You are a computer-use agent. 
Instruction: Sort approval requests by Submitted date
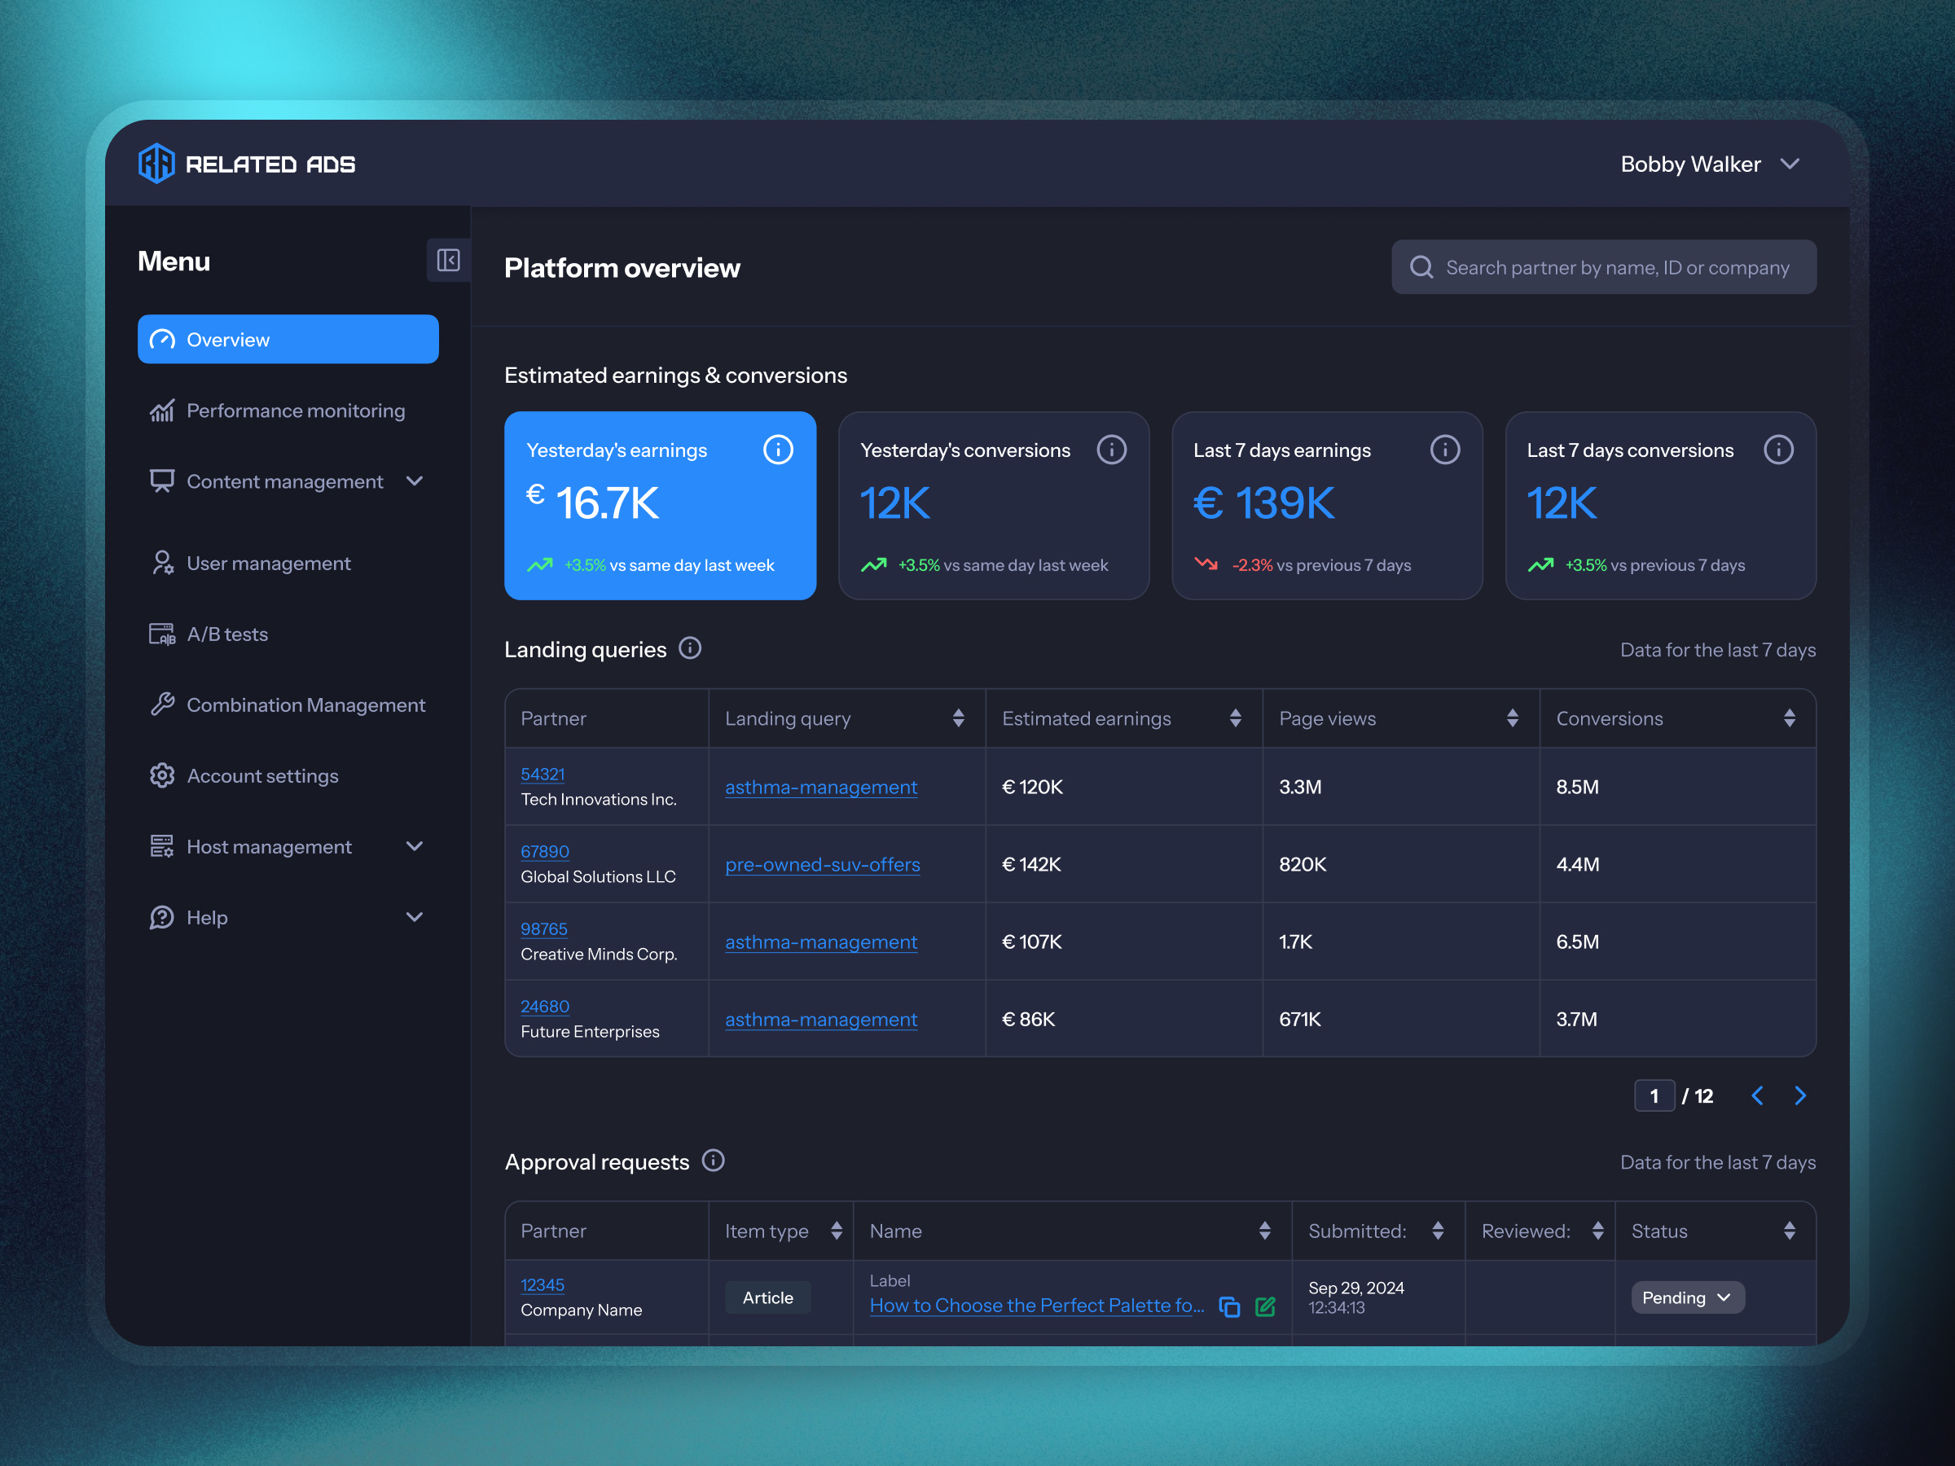tap(1438, 1231)
